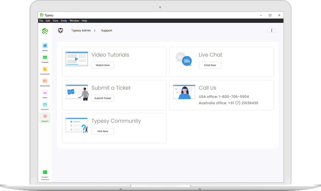The height and width of the screenshot is (191, 321).
Task: Open the Help menu
Action: pyautogui.click(x=84, y=21)
